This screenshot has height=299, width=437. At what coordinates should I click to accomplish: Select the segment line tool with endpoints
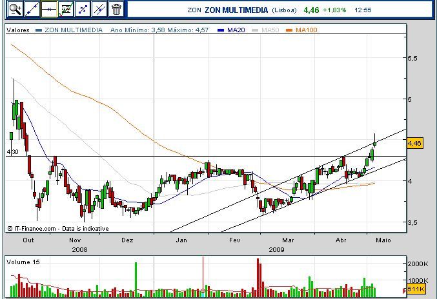83,9
